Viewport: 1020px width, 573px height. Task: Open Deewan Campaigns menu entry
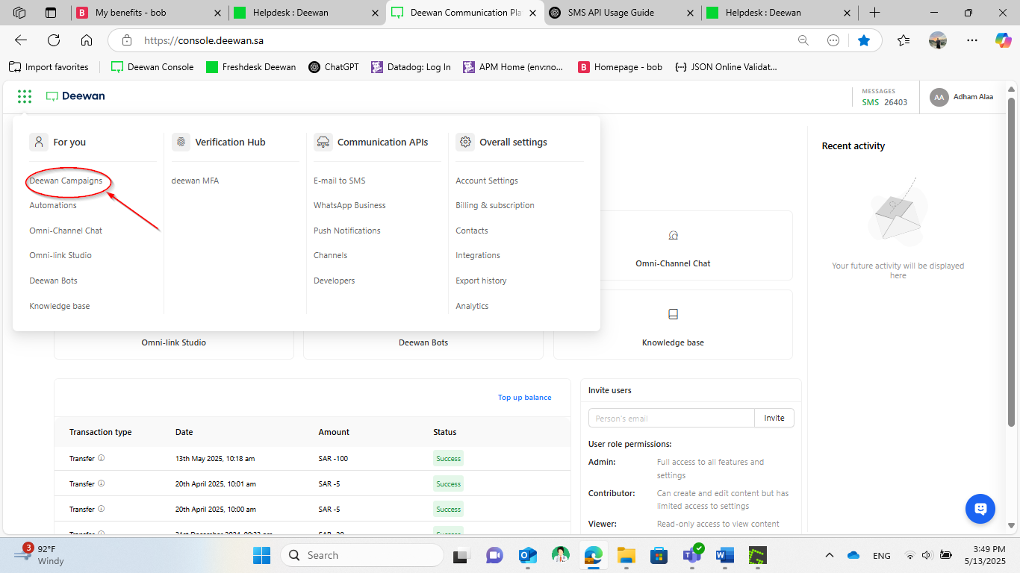66,181
